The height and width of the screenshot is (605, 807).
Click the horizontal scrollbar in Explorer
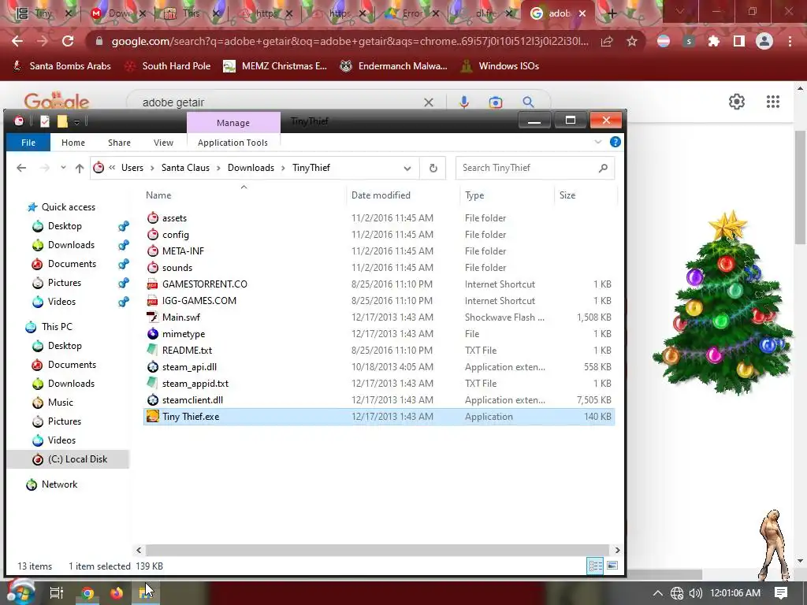pos(377,550)
